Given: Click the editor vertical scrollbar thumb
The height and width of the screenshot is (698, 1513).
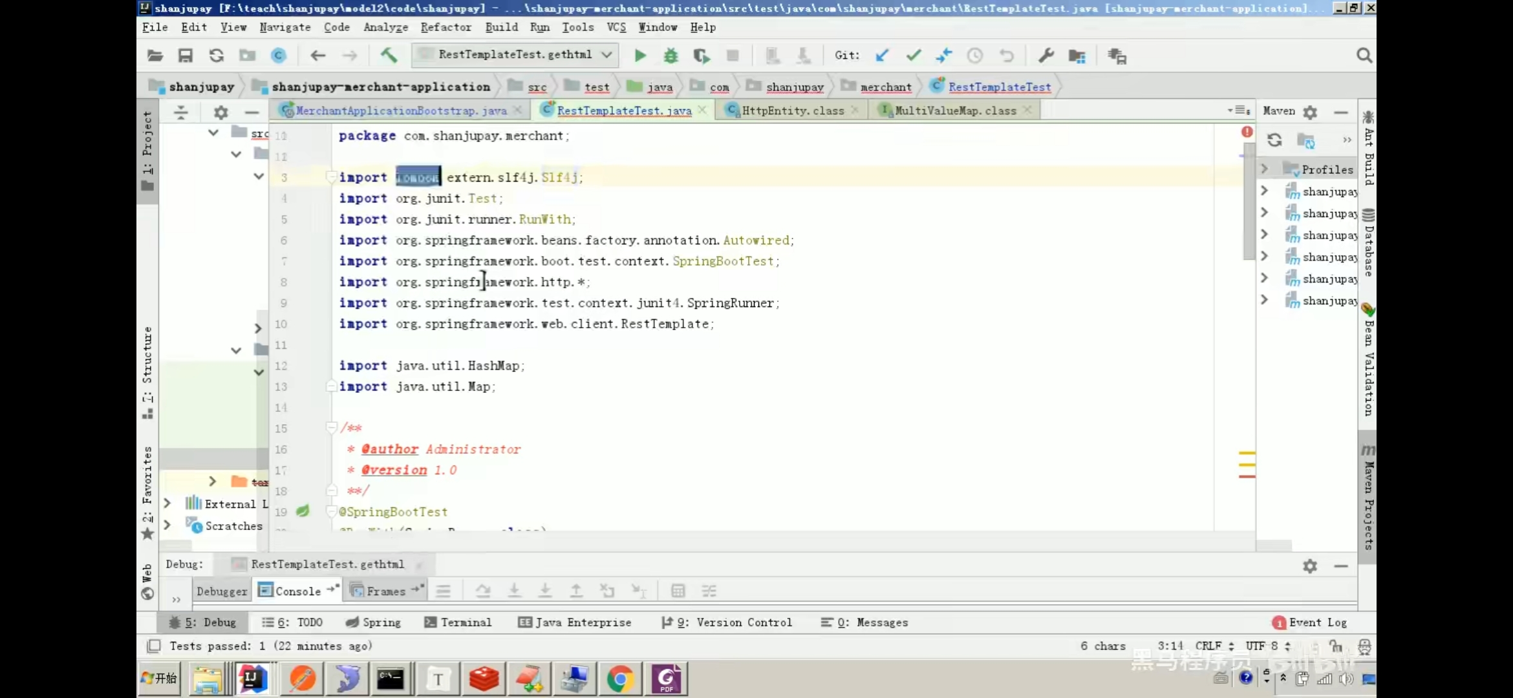Looking at the screenshot, I should pyautogui.click(x=1249, y=200).
